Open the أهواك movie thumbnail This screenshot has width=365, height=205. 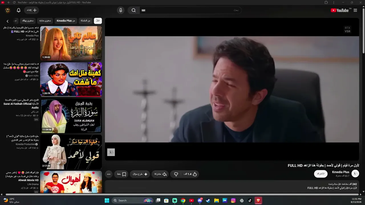[x=71, y=182]
